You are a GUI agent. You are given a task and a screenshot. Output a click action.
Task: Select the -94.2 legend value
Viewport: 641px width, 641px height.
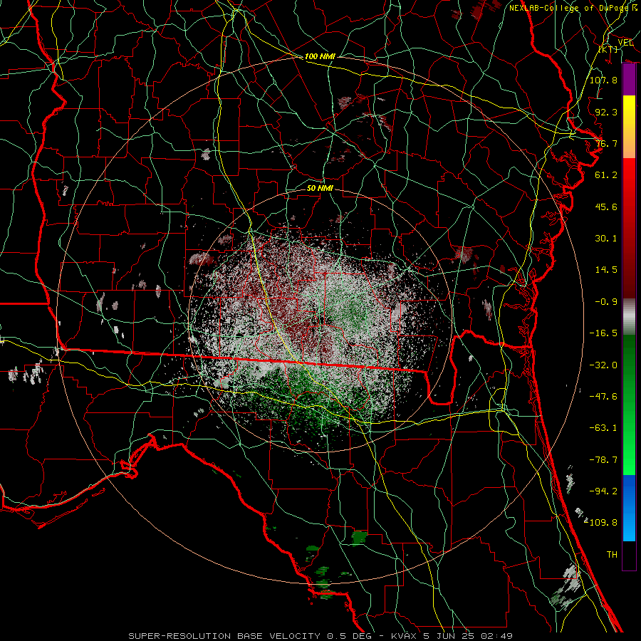pos(603,491)
